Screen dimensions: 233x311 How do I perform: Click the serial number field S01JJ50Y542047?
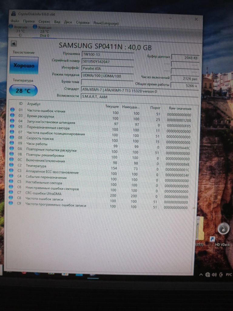pos(108,62)
